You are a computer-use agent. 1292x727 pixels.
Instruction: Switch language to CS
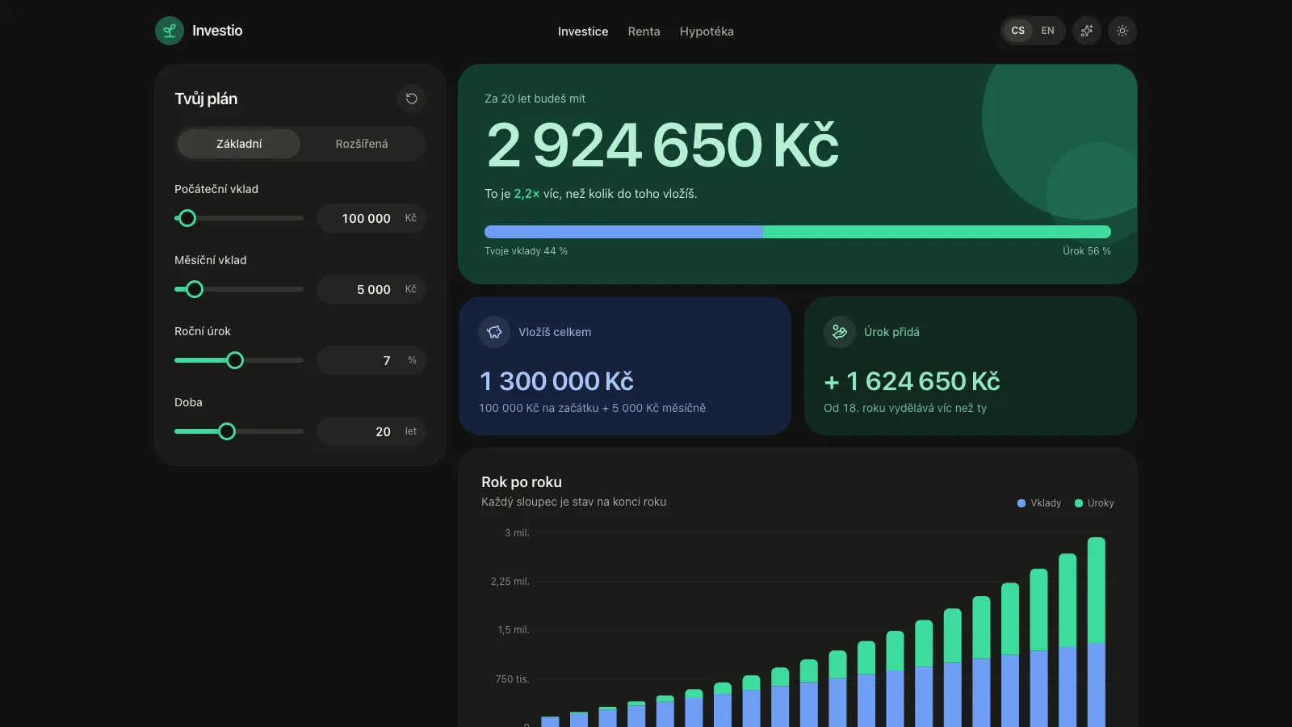pos(1018,31)
